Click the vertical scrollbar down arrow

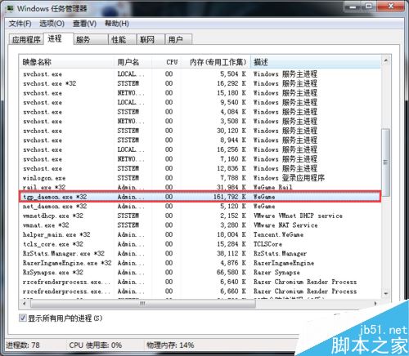[x=385, y=293]
